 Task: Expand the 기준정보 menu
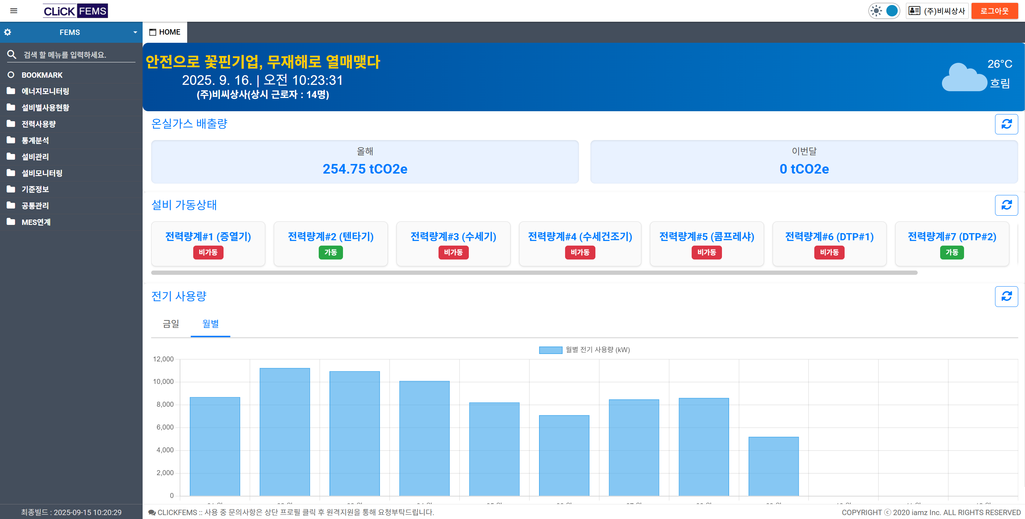click(71, 189)
